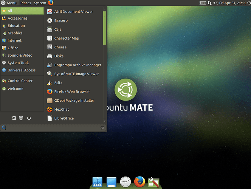The height and width of the screenshot is (189, 251).
Task: Click the blue desktop icon in the dock
Action: pos(112,182)
